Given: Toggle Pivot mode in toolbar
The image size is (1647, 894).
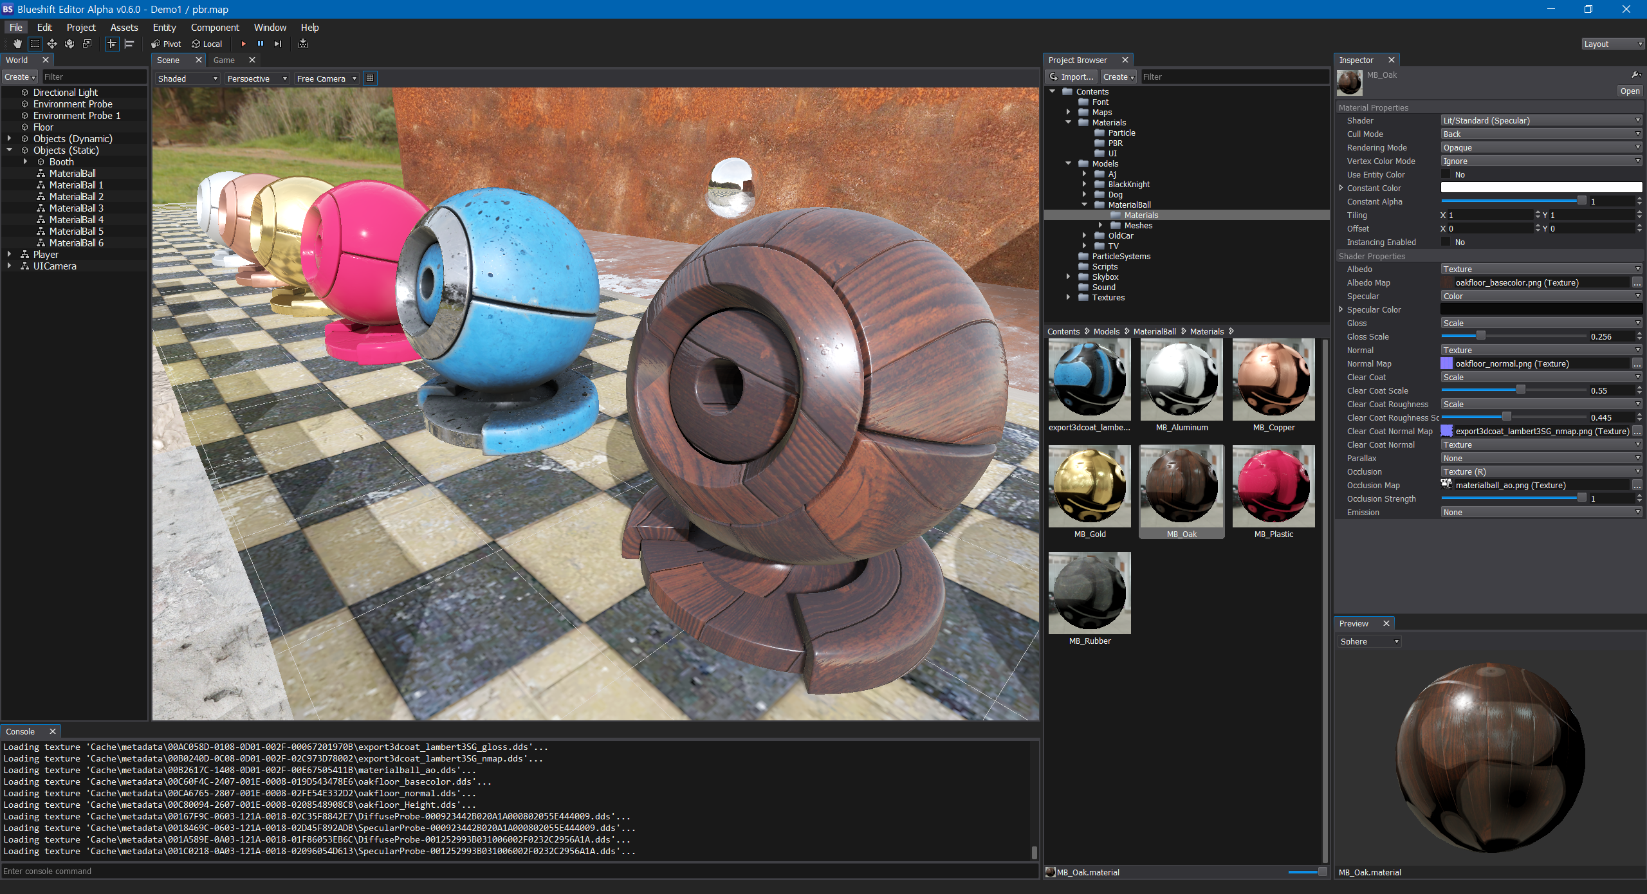Looking at the screenshot, I should pos(166,44).
